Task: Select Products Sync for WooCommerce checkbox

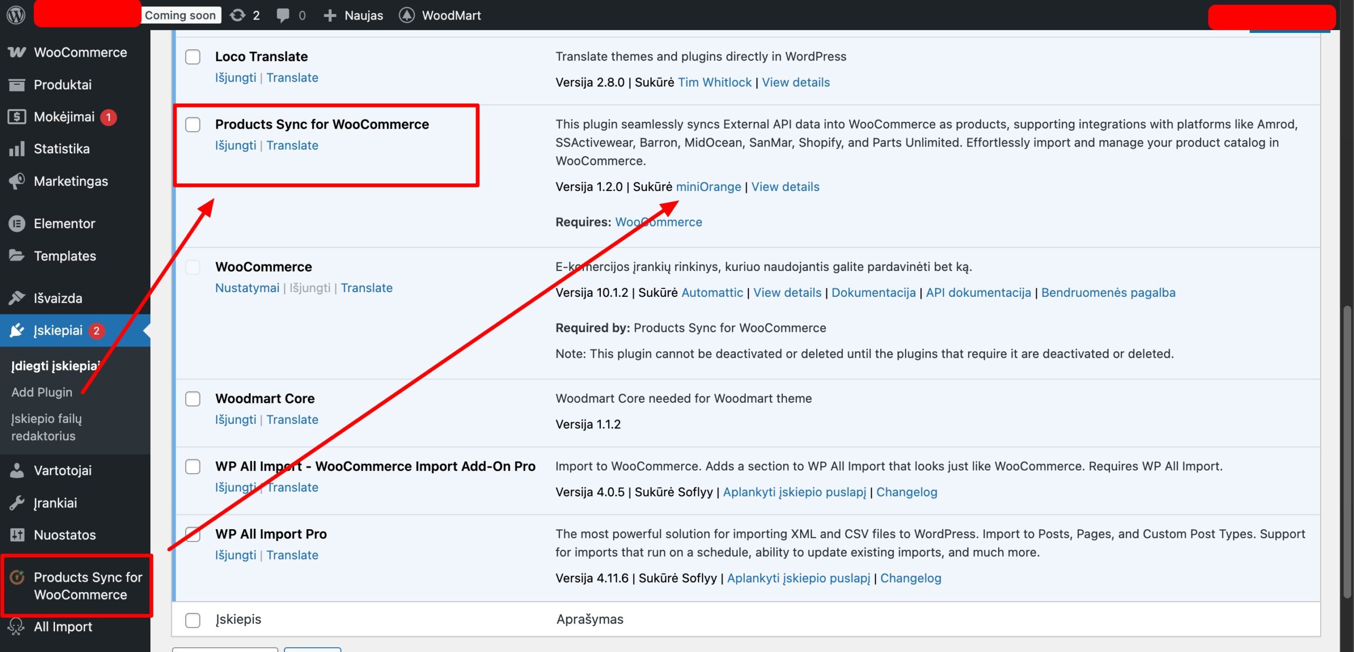Action: pos(193,124)
